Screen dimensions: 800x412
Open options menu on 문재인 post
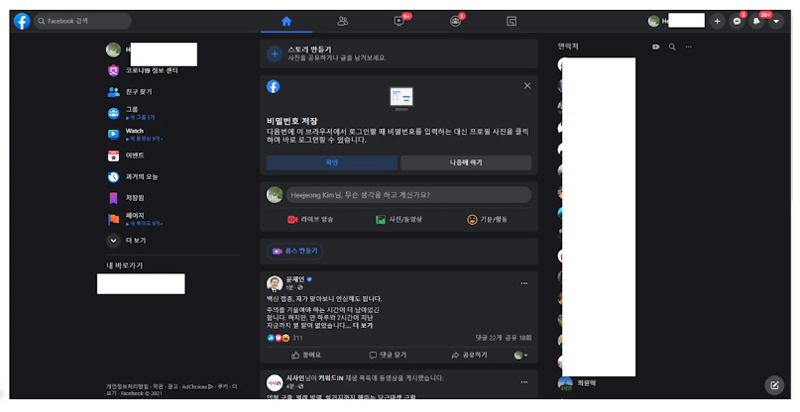pyautogui.click(x=524, y=283)
